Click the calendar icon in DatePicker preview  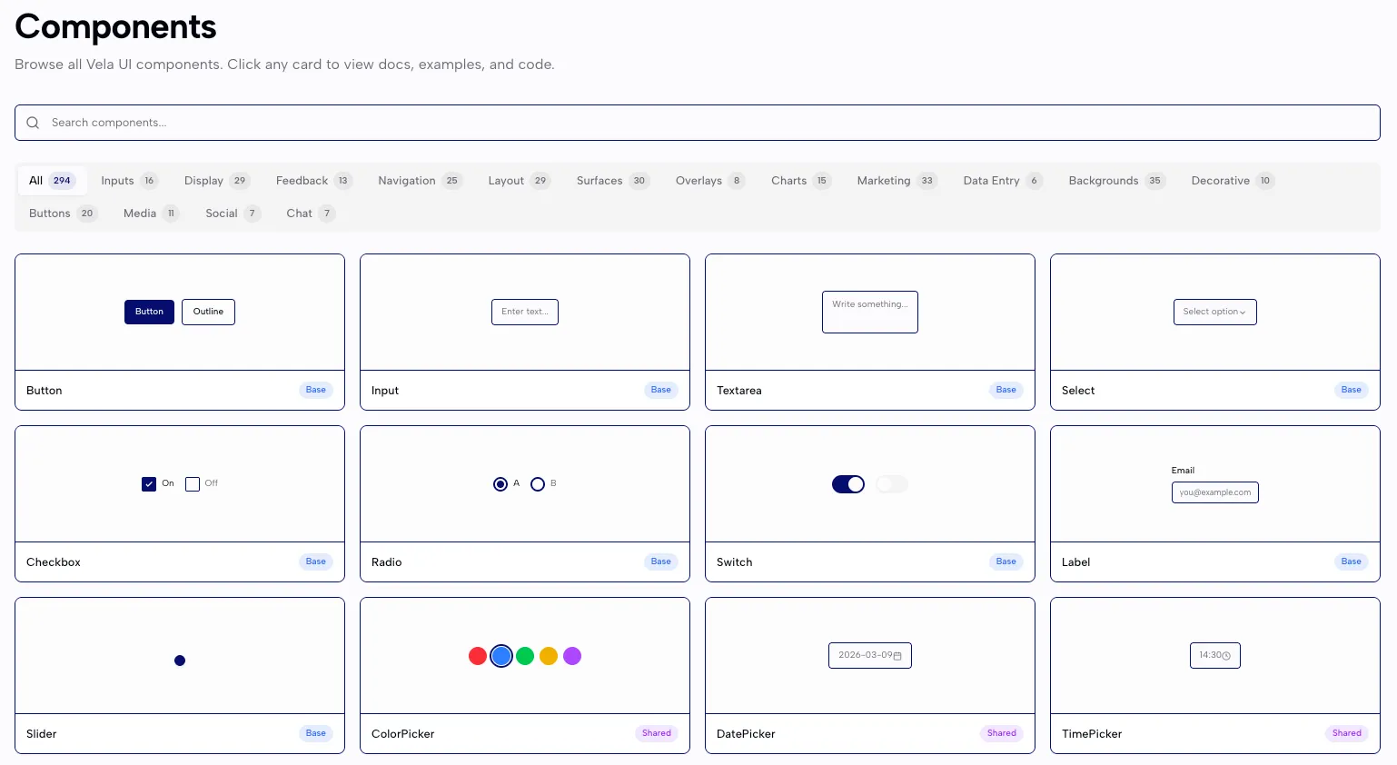coord(897,656)
